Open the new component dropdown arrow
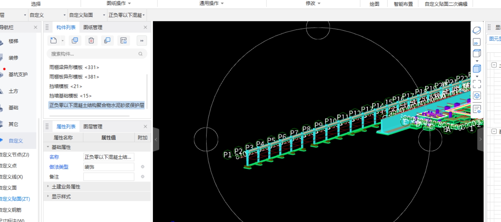The width and height of the screenshot is (501, 222). point(63,41)
